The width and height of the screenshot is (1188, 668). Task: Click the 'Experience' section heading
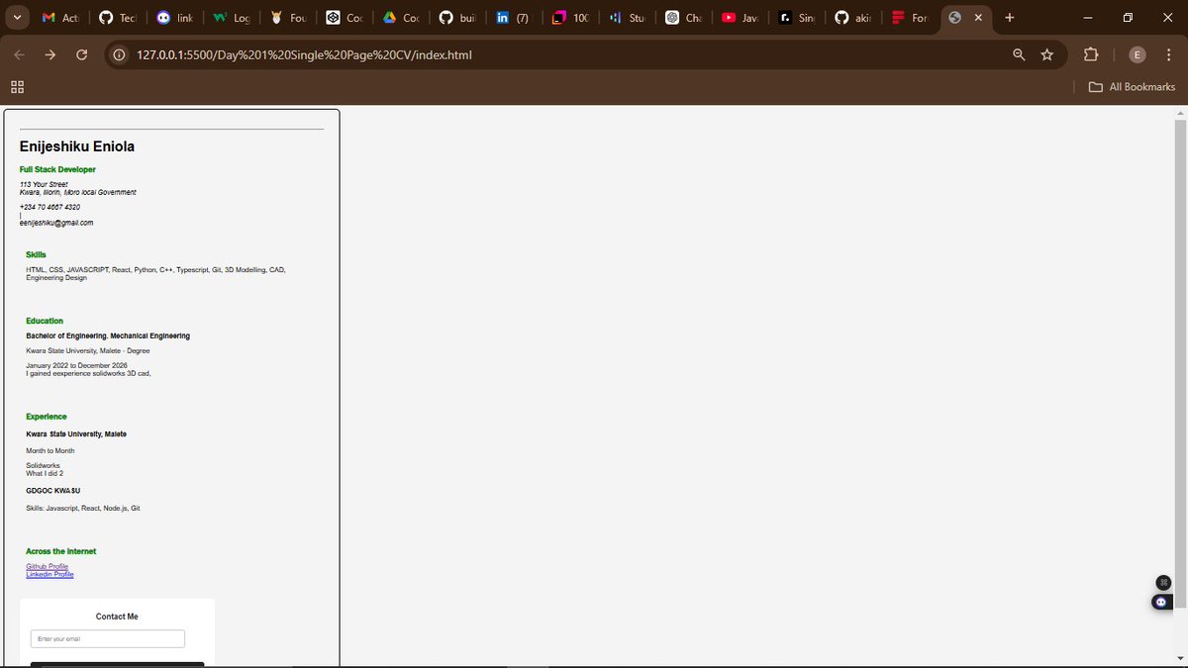click(47, 417)
